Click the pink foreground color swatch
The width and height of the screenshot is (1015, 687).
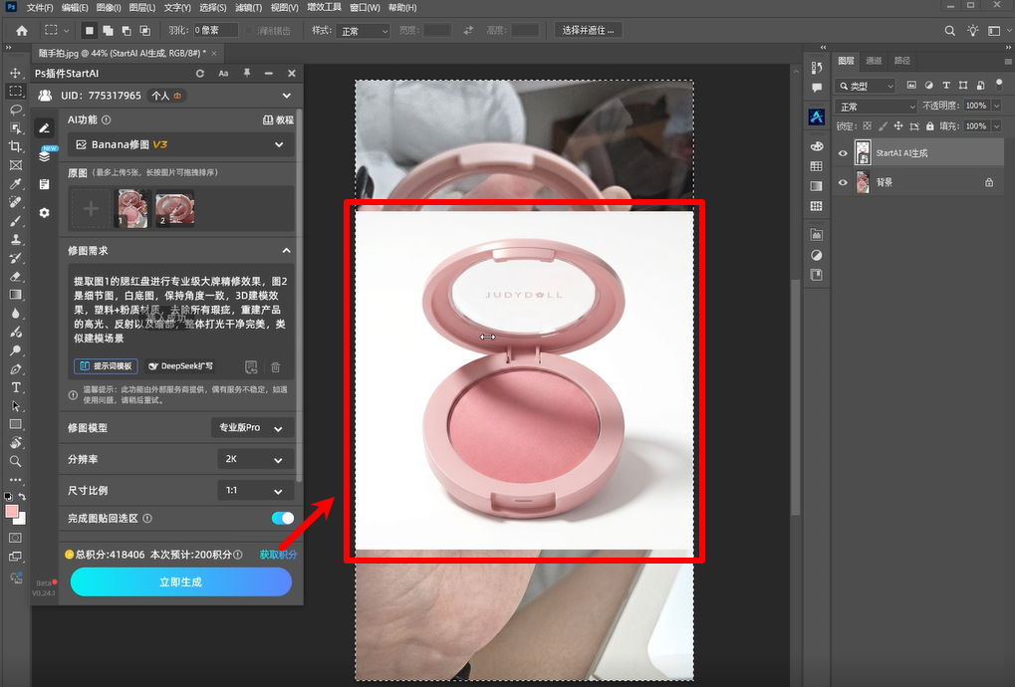click(11, 511)
